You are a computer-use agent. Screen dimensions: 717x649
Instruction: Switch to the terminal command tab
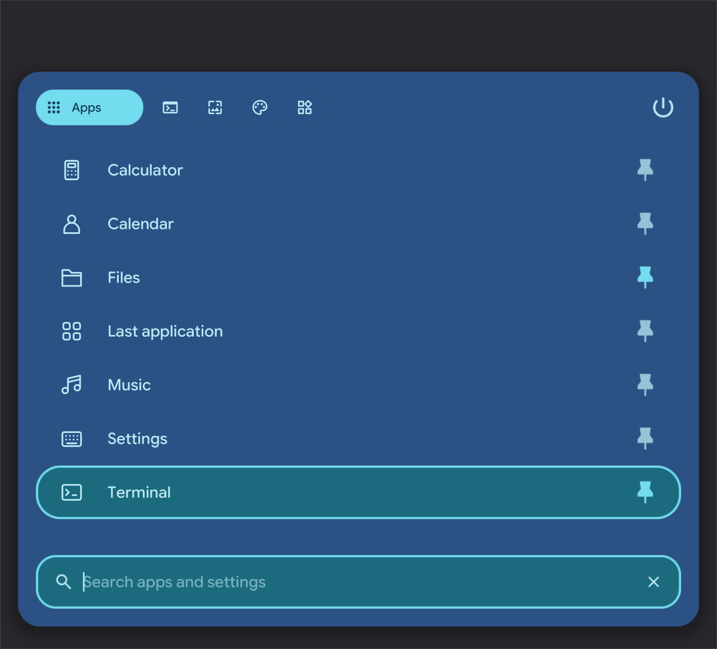pyautogui.click(x=170, y=107)
